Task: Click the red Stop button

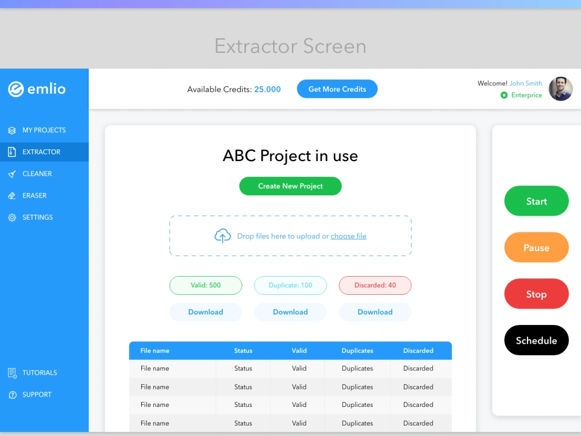Action: point(536,294)
